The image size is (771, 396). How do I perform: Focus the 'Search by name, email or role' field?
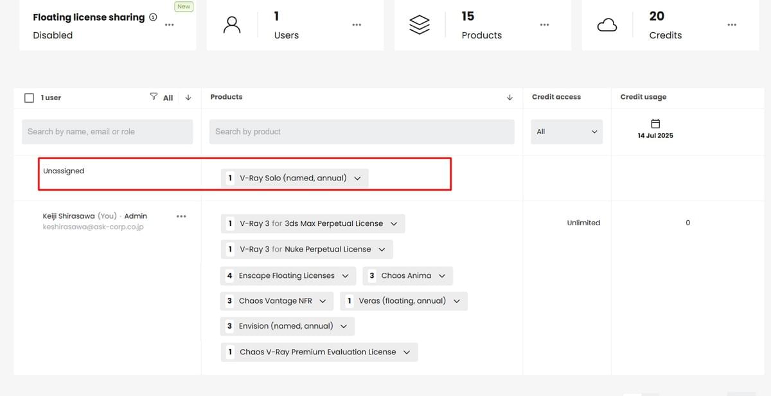point(107,132)
